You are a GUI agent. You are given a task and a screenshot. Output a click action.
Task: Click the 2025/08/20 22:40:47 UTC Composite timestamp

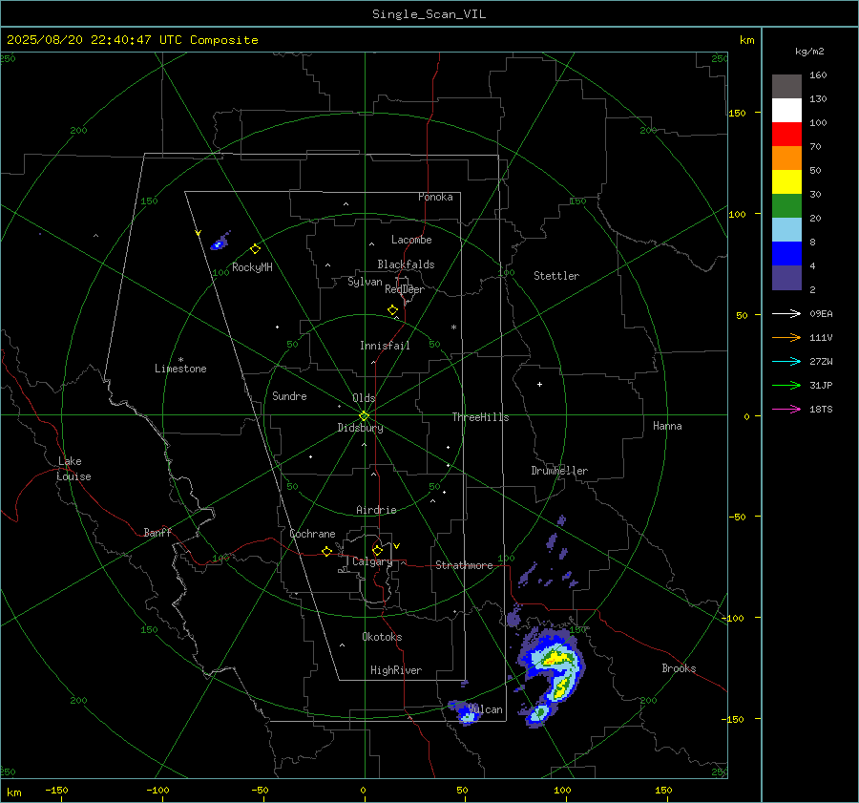(x=132, y=40)
